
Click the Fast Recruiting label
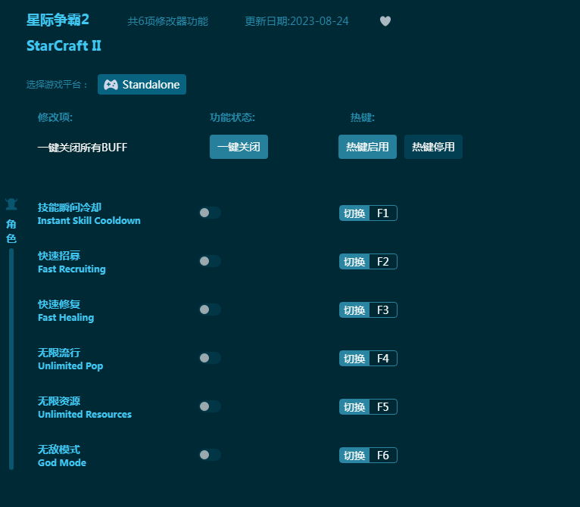point(72,269)
